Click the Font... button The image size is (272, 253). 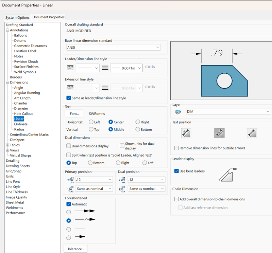[74, 114]
